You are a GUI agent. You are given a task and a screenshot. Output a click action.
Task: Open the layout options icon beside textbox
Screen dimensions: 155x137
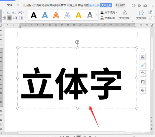pyautogui.click(x=143, y=57)
